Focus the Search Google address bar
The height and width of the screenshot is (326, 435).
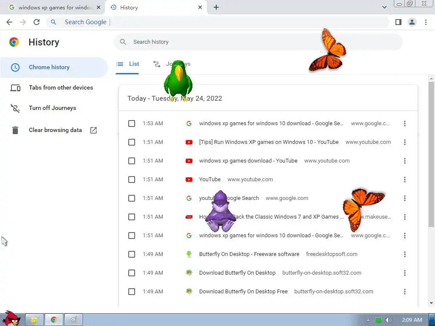tap(218, 22)
